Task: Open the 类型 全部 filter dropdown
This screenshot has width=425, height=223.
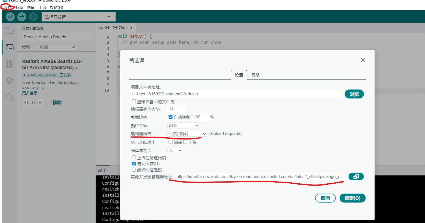Action: [x=57, y=47]
